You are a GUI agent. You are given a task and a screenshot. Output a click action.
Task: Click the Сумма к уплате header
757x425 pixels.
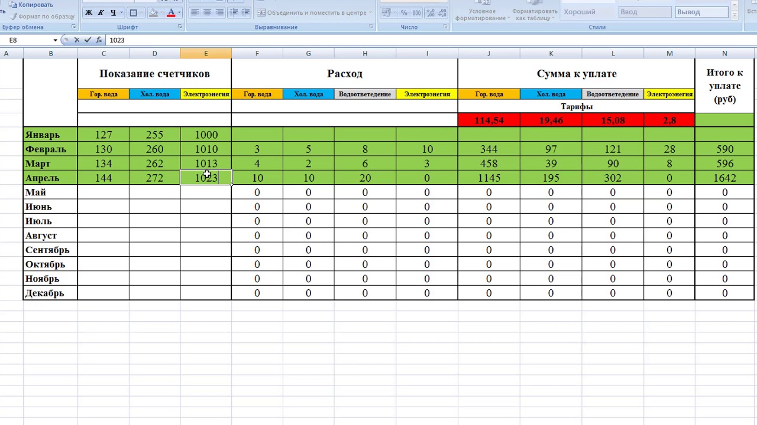coord(577,74)
